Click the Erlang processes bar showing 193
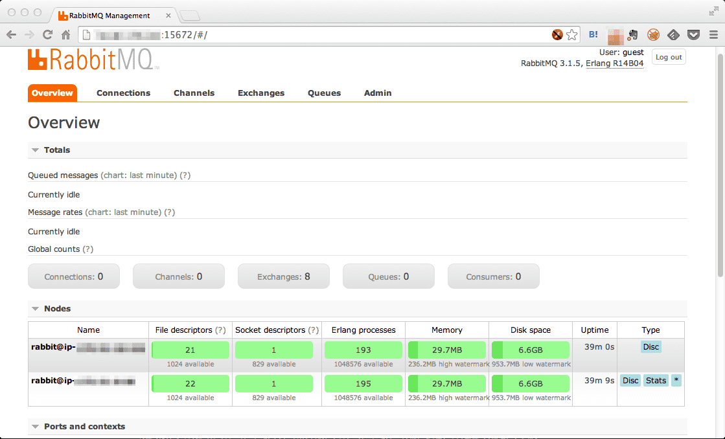This screenshot has width=725, height=439. [x=363, y=350]
